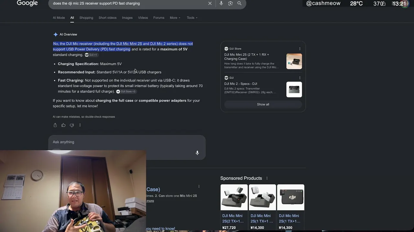Viewport: 414px width, 232px height.
Task: Share the AI Overview response
Action: pyautogui.click(x=55, y=125)
